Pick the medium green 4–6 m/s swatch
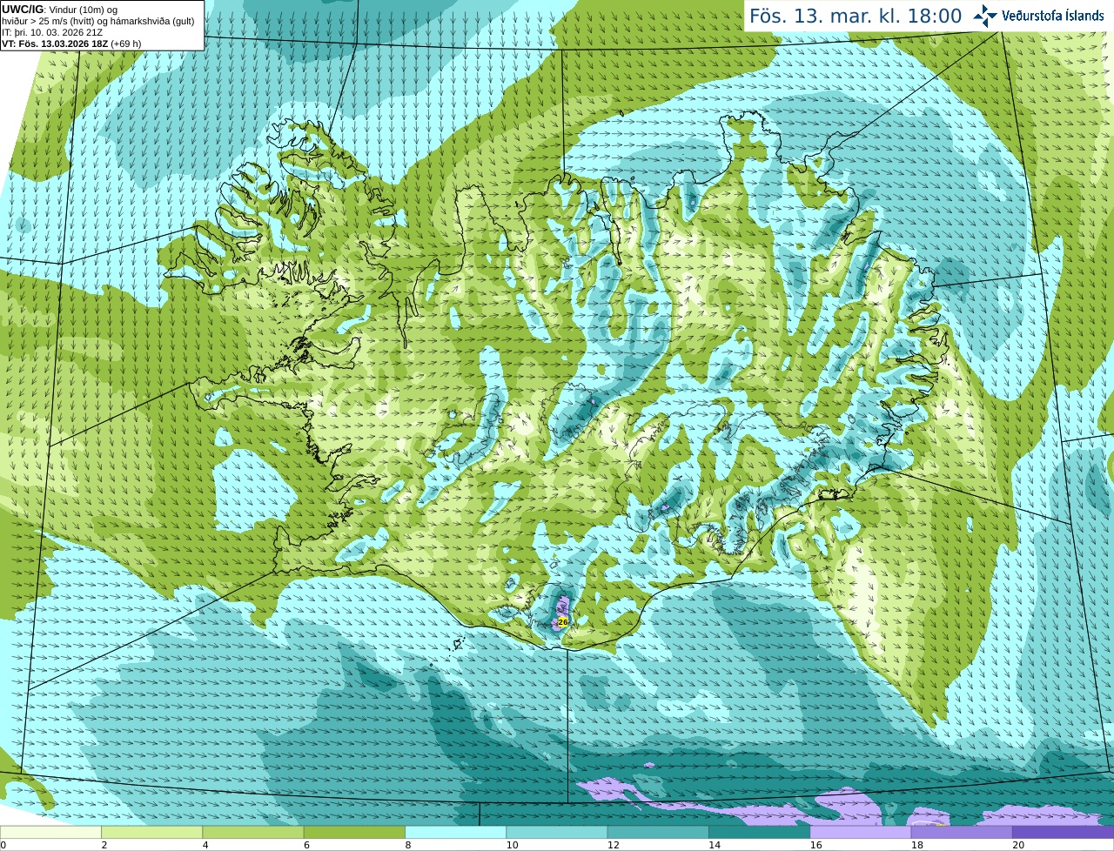 [x=253, y=833]
